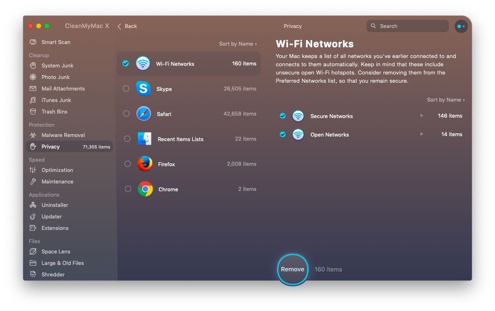Click the Chrome row showing 2 items
This screenshot has width=495, height=311.
tap(189, 189)
